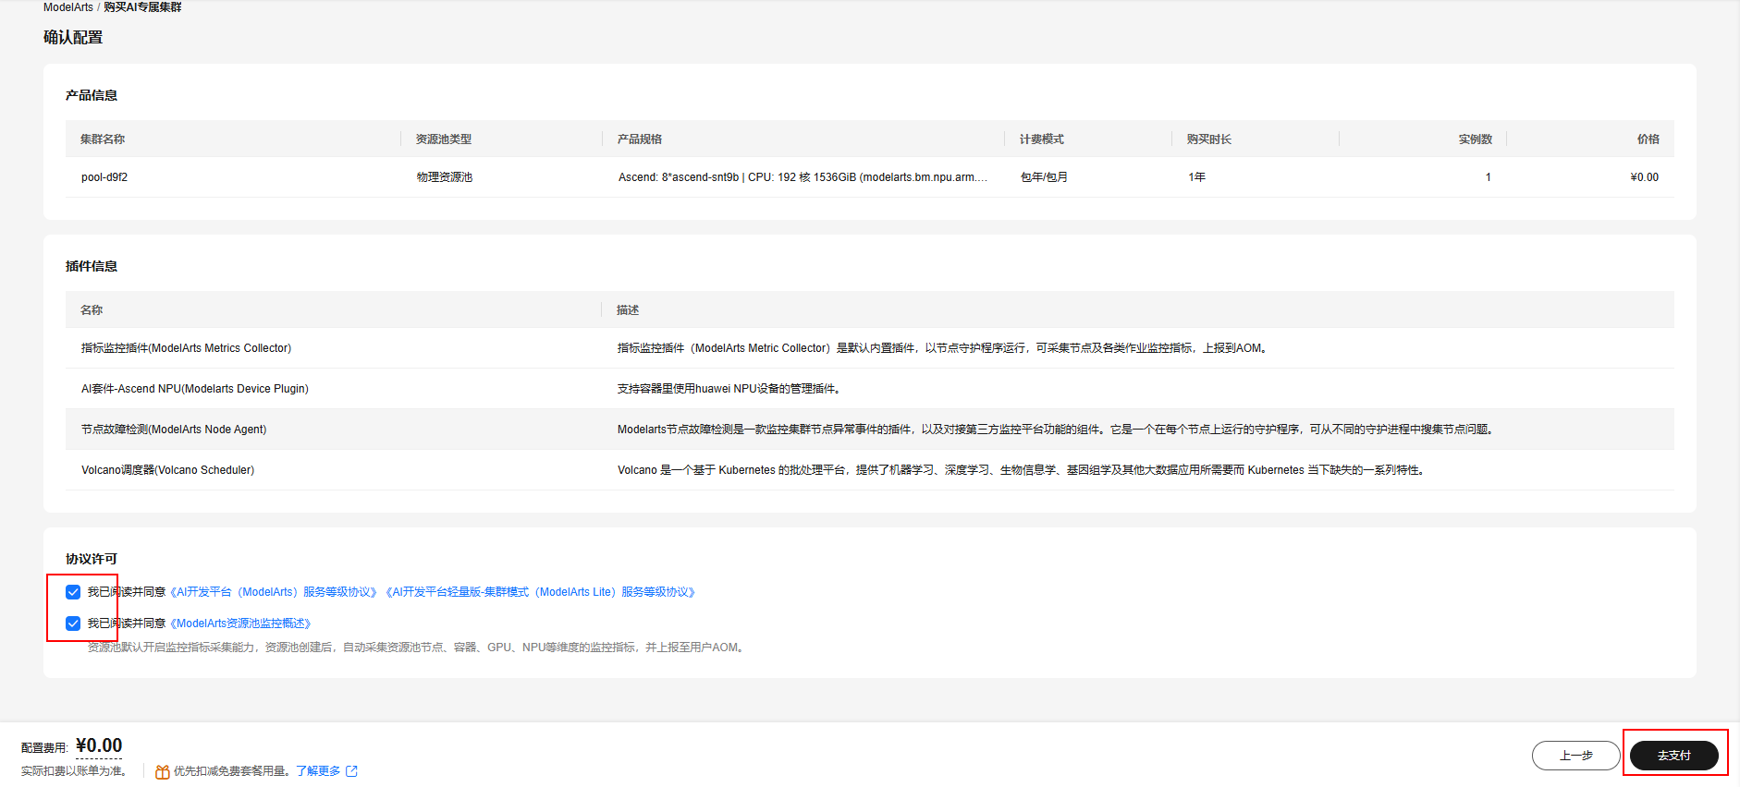Click the instance count value 1

(1489, 177)
